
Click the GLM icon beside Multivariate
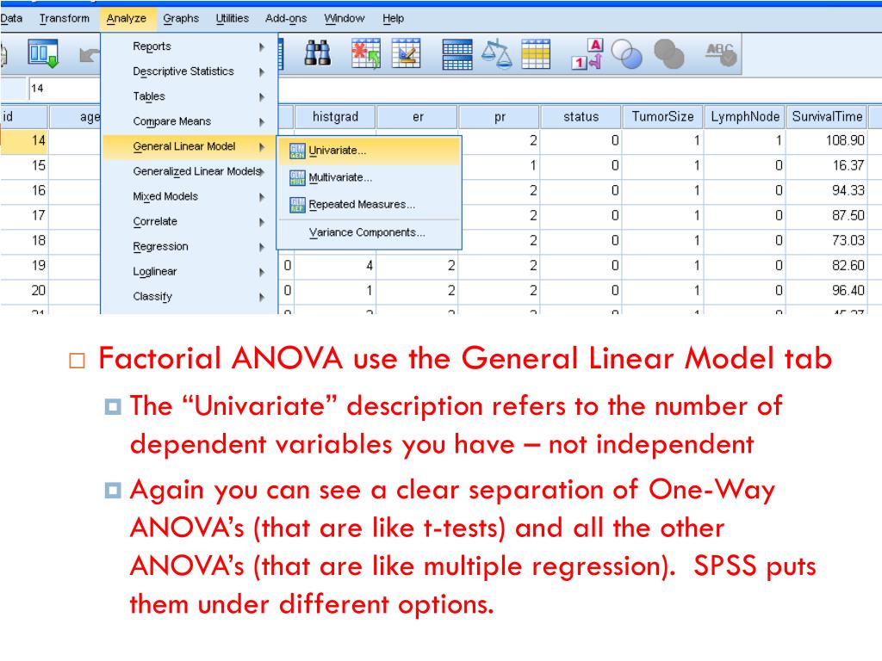pos(297,177)
